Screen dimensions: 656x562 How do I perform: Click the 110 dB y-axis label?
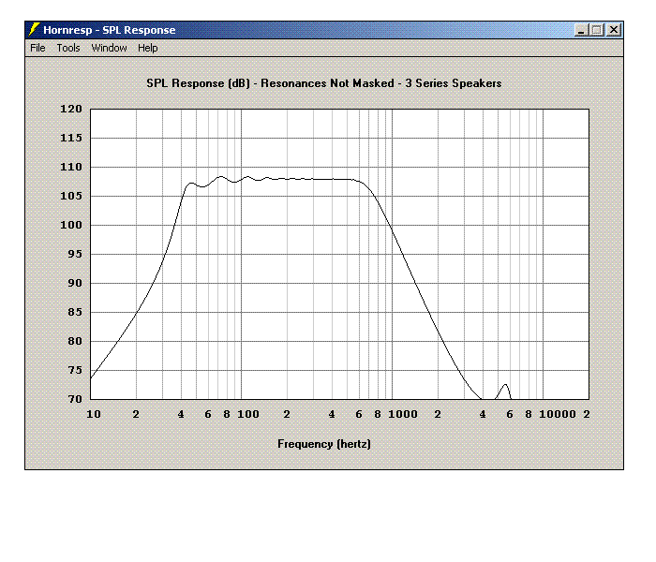pos(71,168)
